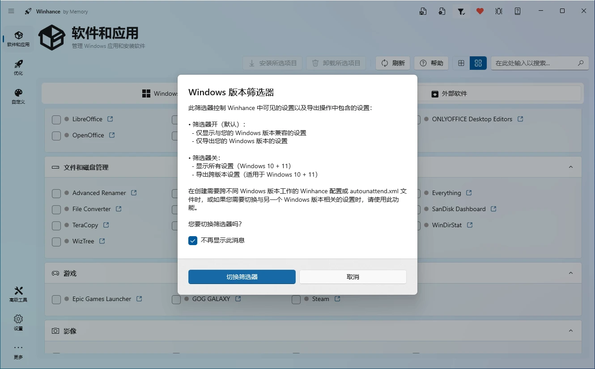This screenshot has height=369, width=595.
Task: Open 高级工具 from the sidebar
Action: (x=18, y=294)
